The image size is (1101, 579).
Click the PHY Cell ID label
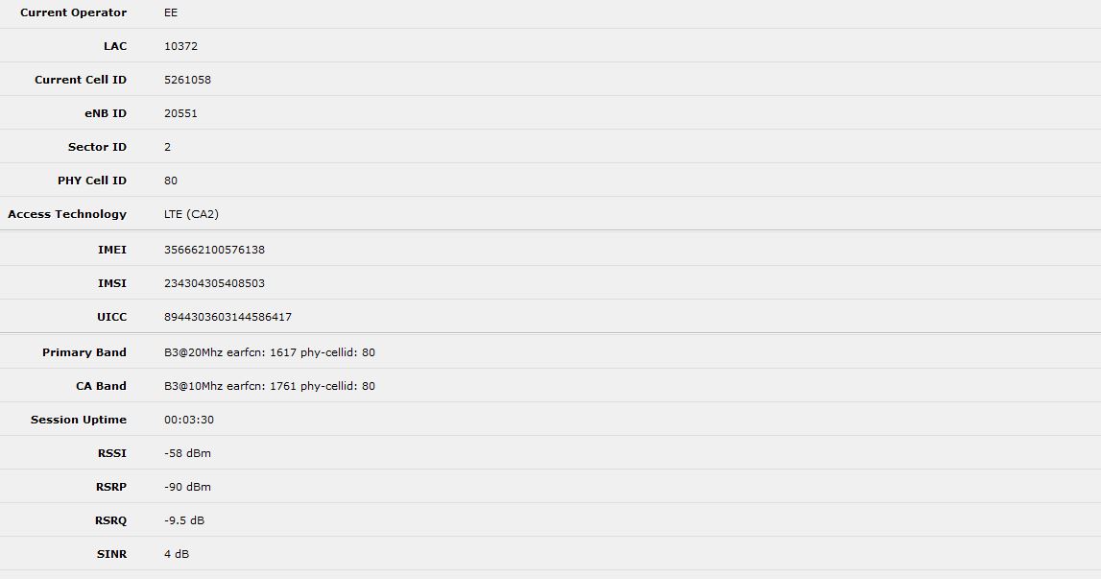pos(92,181)
